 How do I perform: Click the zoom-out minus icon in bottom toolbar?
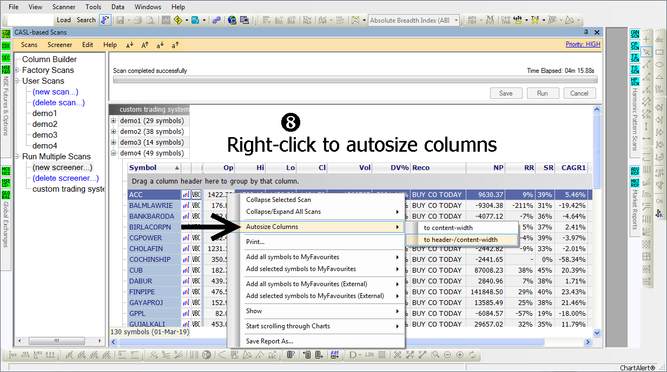[447, 355]
